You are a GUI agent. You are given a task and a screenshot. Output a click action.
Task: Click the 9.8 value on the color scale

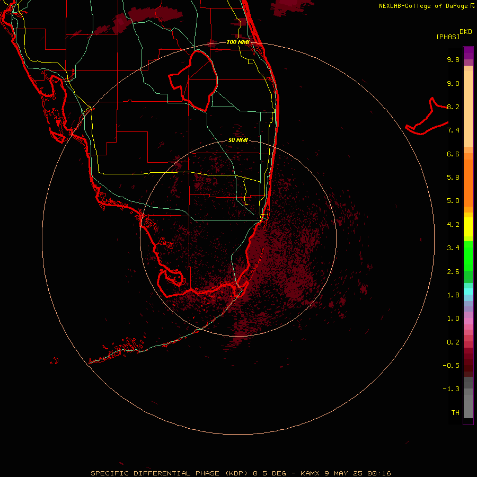pyautogui.click(x=453, y=59)
